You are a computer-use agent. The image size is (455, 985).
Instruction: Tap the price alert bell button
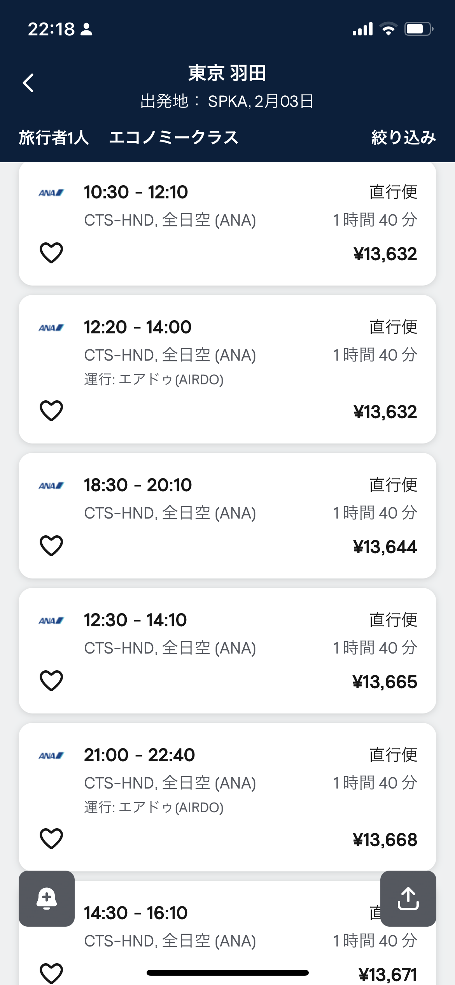(x=47, y=898)
